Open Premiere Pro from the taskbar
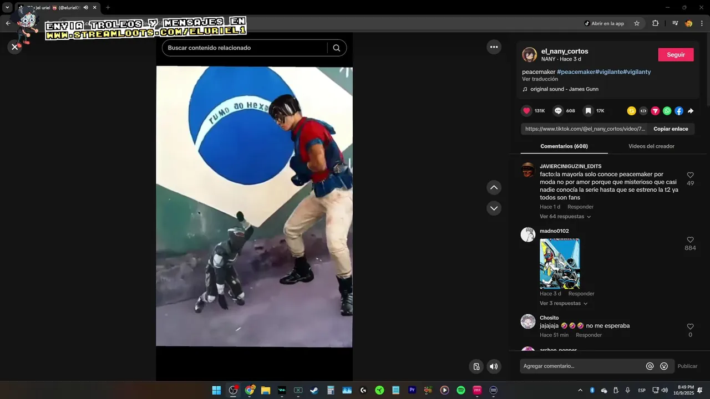Image resolution: width=710 pixels, height=399 pixels. point(412,390)
